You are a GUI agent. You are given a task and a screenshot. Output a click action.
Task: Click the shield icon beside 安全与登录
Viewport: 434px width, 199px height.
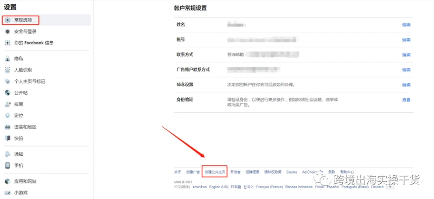(8, 31)
